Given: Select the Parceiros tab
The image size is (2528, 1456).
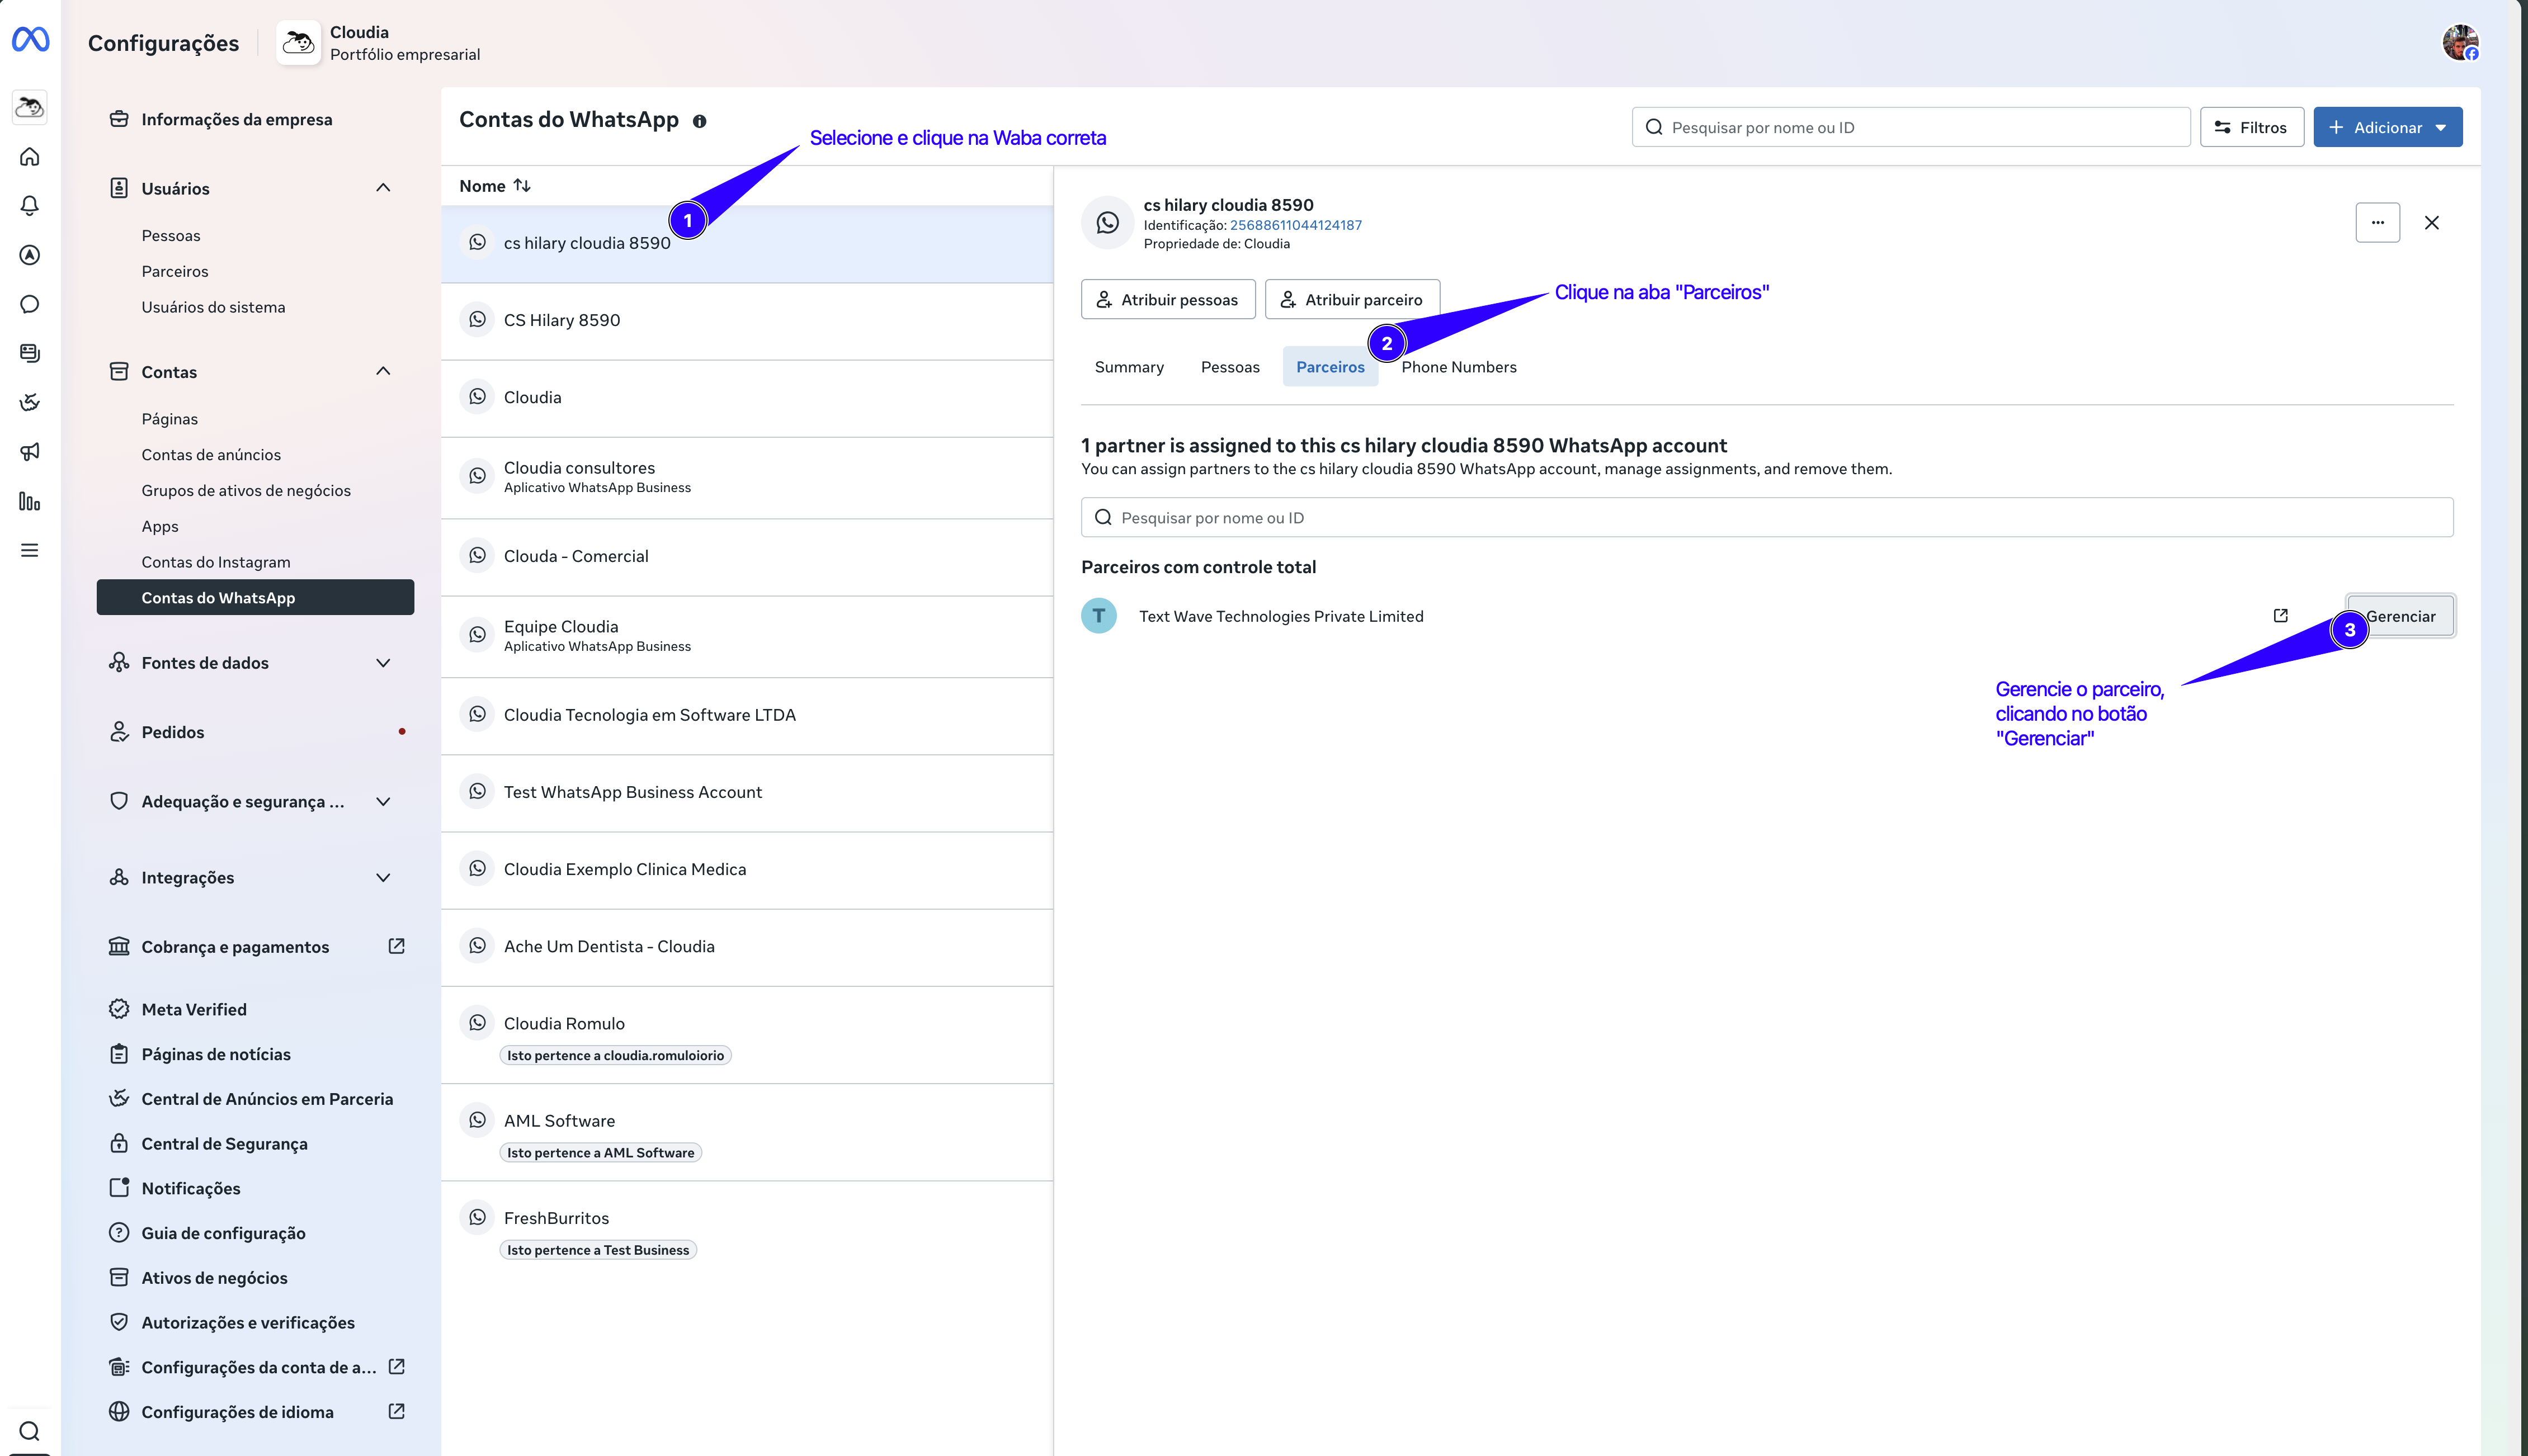Looking at the screenshot, I should (x=1330, y=367).
